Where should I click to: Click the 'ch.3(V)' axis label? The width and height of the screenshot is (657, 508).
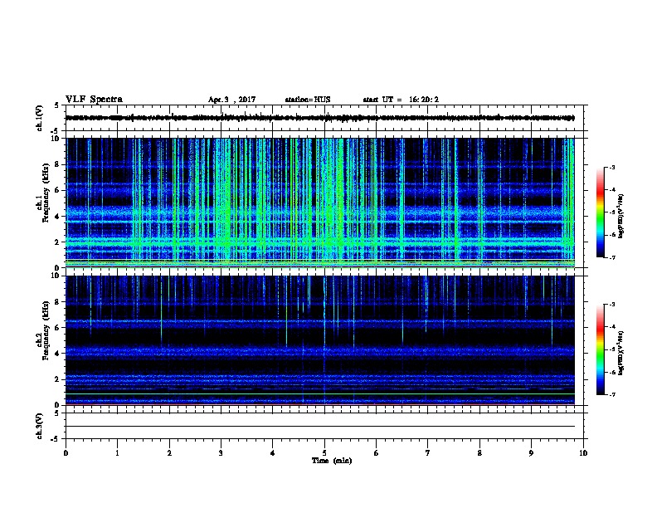(x=39, y=426)
